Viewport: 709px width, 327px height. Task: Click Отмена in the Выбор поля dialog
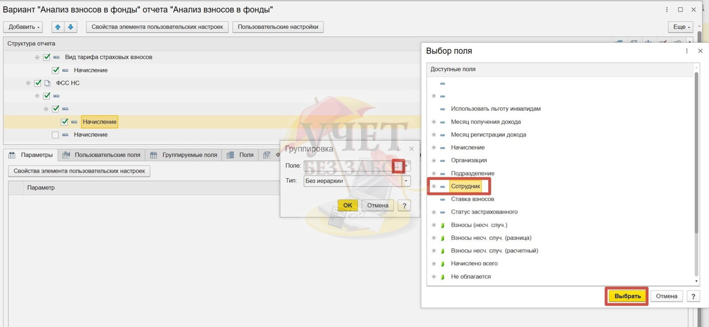click(667, 296)
